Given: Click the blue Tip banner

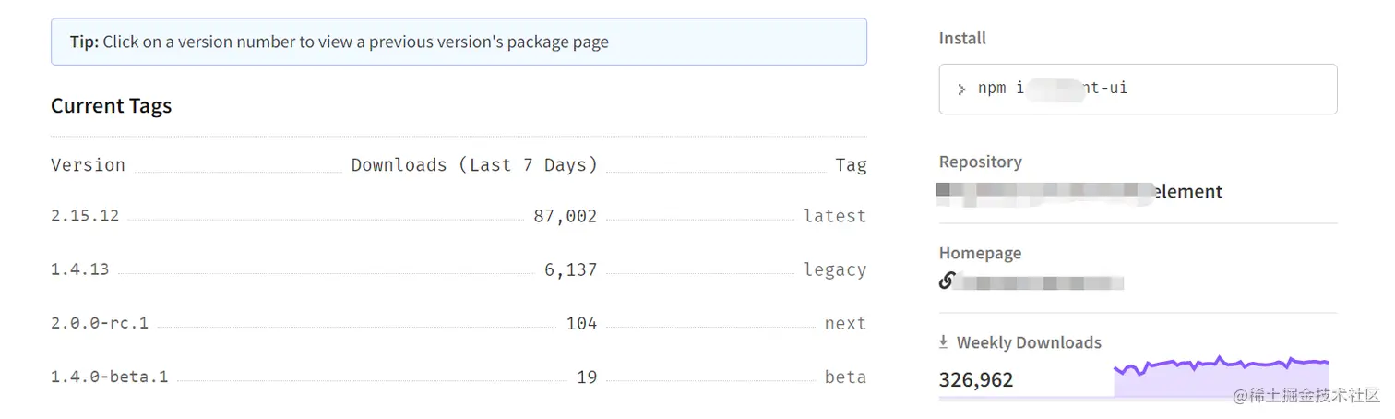Looking at the screenshot, I should (459, 42).
